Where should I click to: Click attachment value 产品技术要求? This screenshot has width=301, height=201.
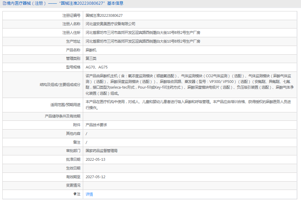[x=96, y=125]
